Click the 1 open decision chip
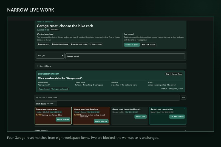The height and width of the screenshot is (147, 221). tap(43, 44)
